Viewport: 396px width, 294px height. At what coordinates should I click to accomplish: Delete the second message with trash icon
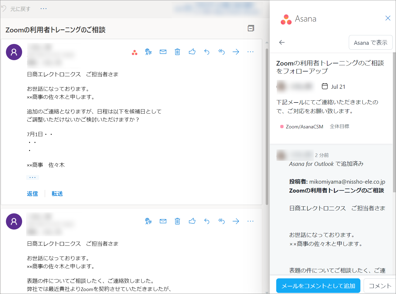click(177, 221)
